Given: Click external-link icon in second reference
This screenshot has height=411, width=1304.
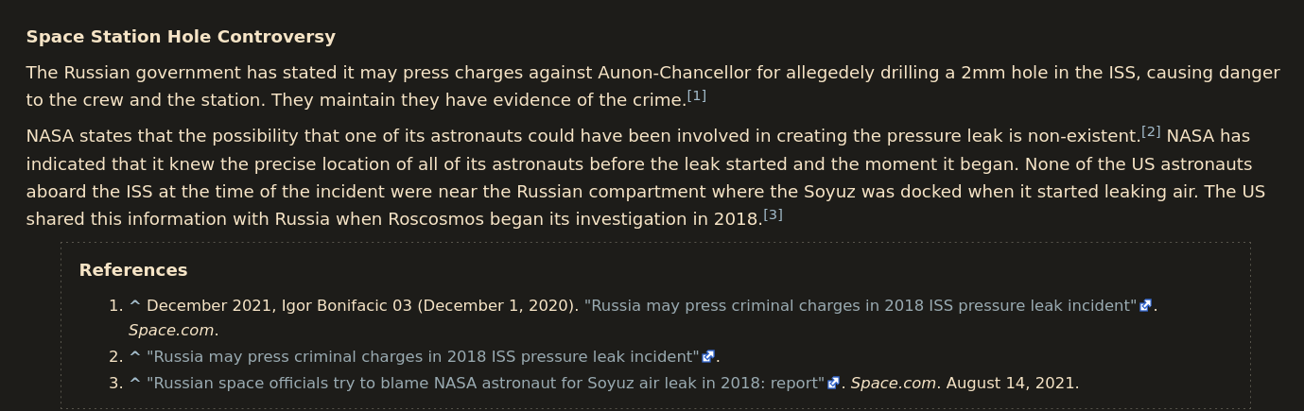Looking at the screenshot, I should [707, 356].
